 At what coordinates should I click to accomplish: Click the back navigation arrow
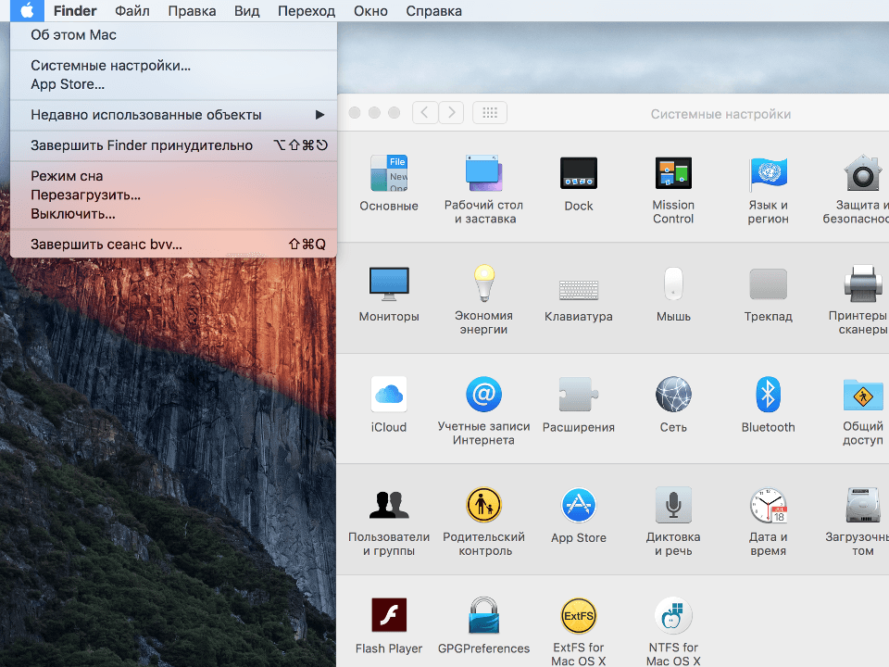point(425,111)
